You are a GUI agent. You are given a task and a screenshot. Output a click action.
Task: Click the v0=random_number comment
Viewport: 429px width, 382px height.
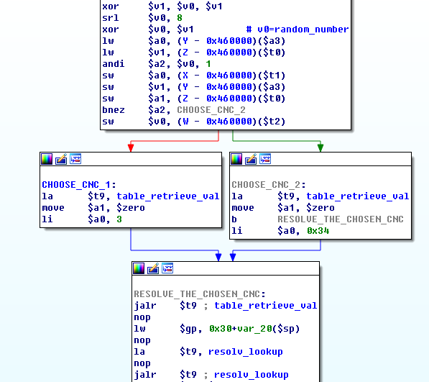(297, 29)
